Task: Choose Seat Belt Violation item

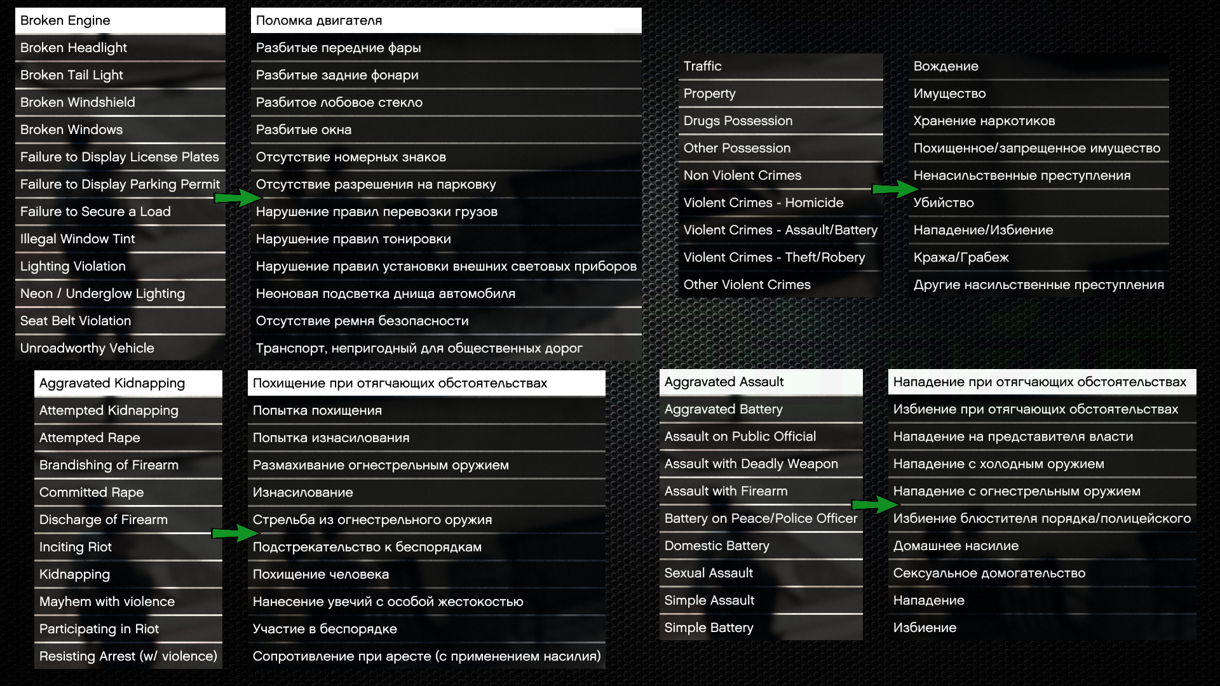Action: pos(120,321)
